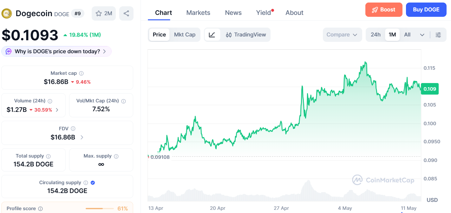Switch to TradingView chart mode
This screenshot has height=213, width=451.
246,35
